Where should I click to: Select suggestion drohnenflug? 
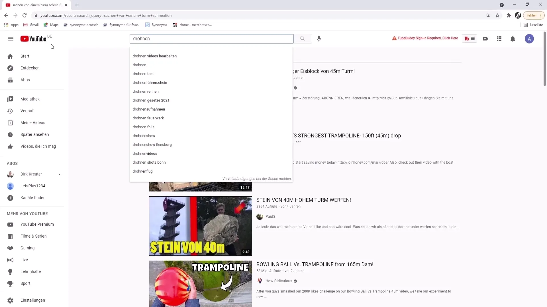tap(211, 171)
